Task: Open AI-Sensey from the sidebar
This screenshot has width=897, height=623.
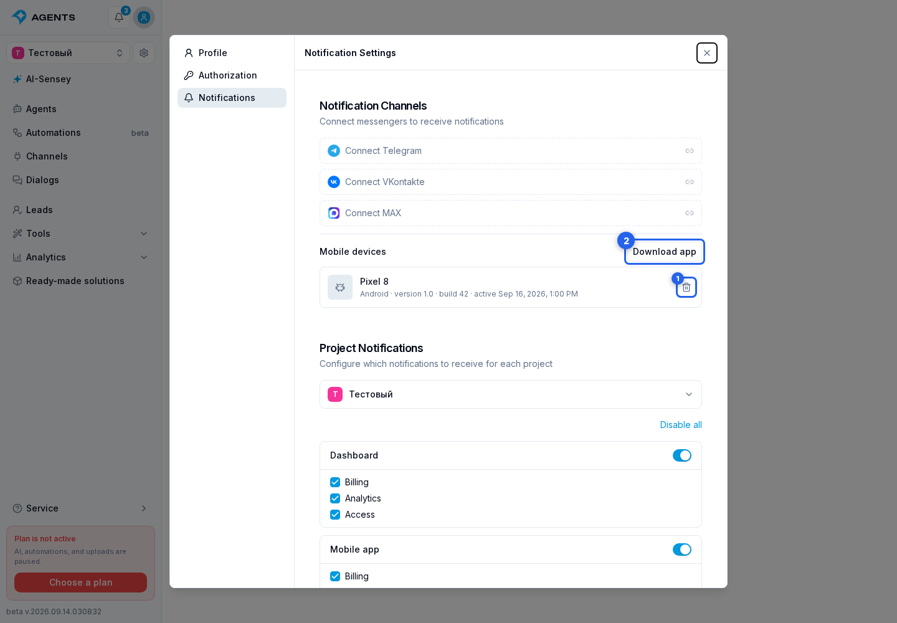Action: (x=81, y=79)
